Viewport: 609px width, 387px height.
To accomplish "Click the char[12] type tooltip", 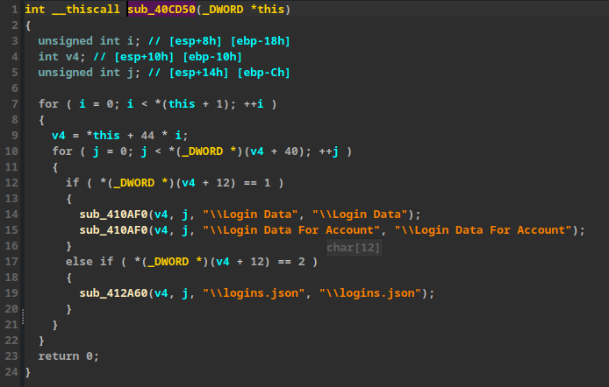I will click(354, 248).
